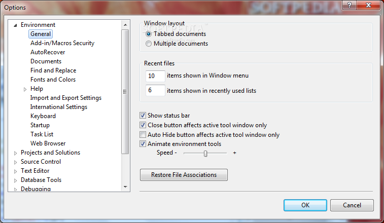Select Source Control label
Image resolution: width=384 pixels, height=223 pixels.
tap(41, 162)
